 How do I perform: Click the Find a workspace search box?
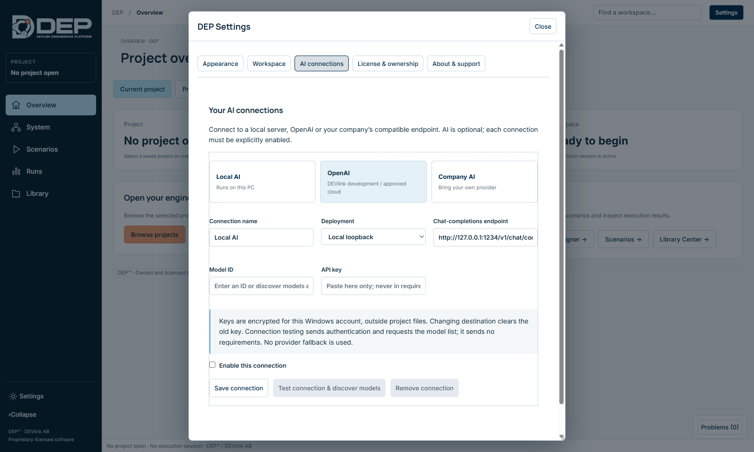pyautogui.click(x=647, y=13)
